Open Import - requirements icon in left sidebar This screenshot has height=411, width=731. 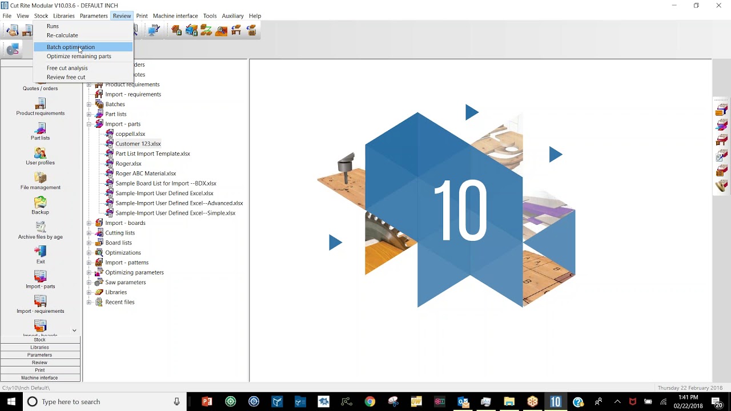(x=40, y=301)
